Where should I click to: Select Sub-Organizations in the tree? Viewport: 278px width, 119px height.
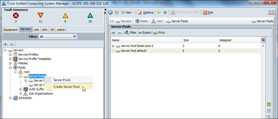point(41,94)
